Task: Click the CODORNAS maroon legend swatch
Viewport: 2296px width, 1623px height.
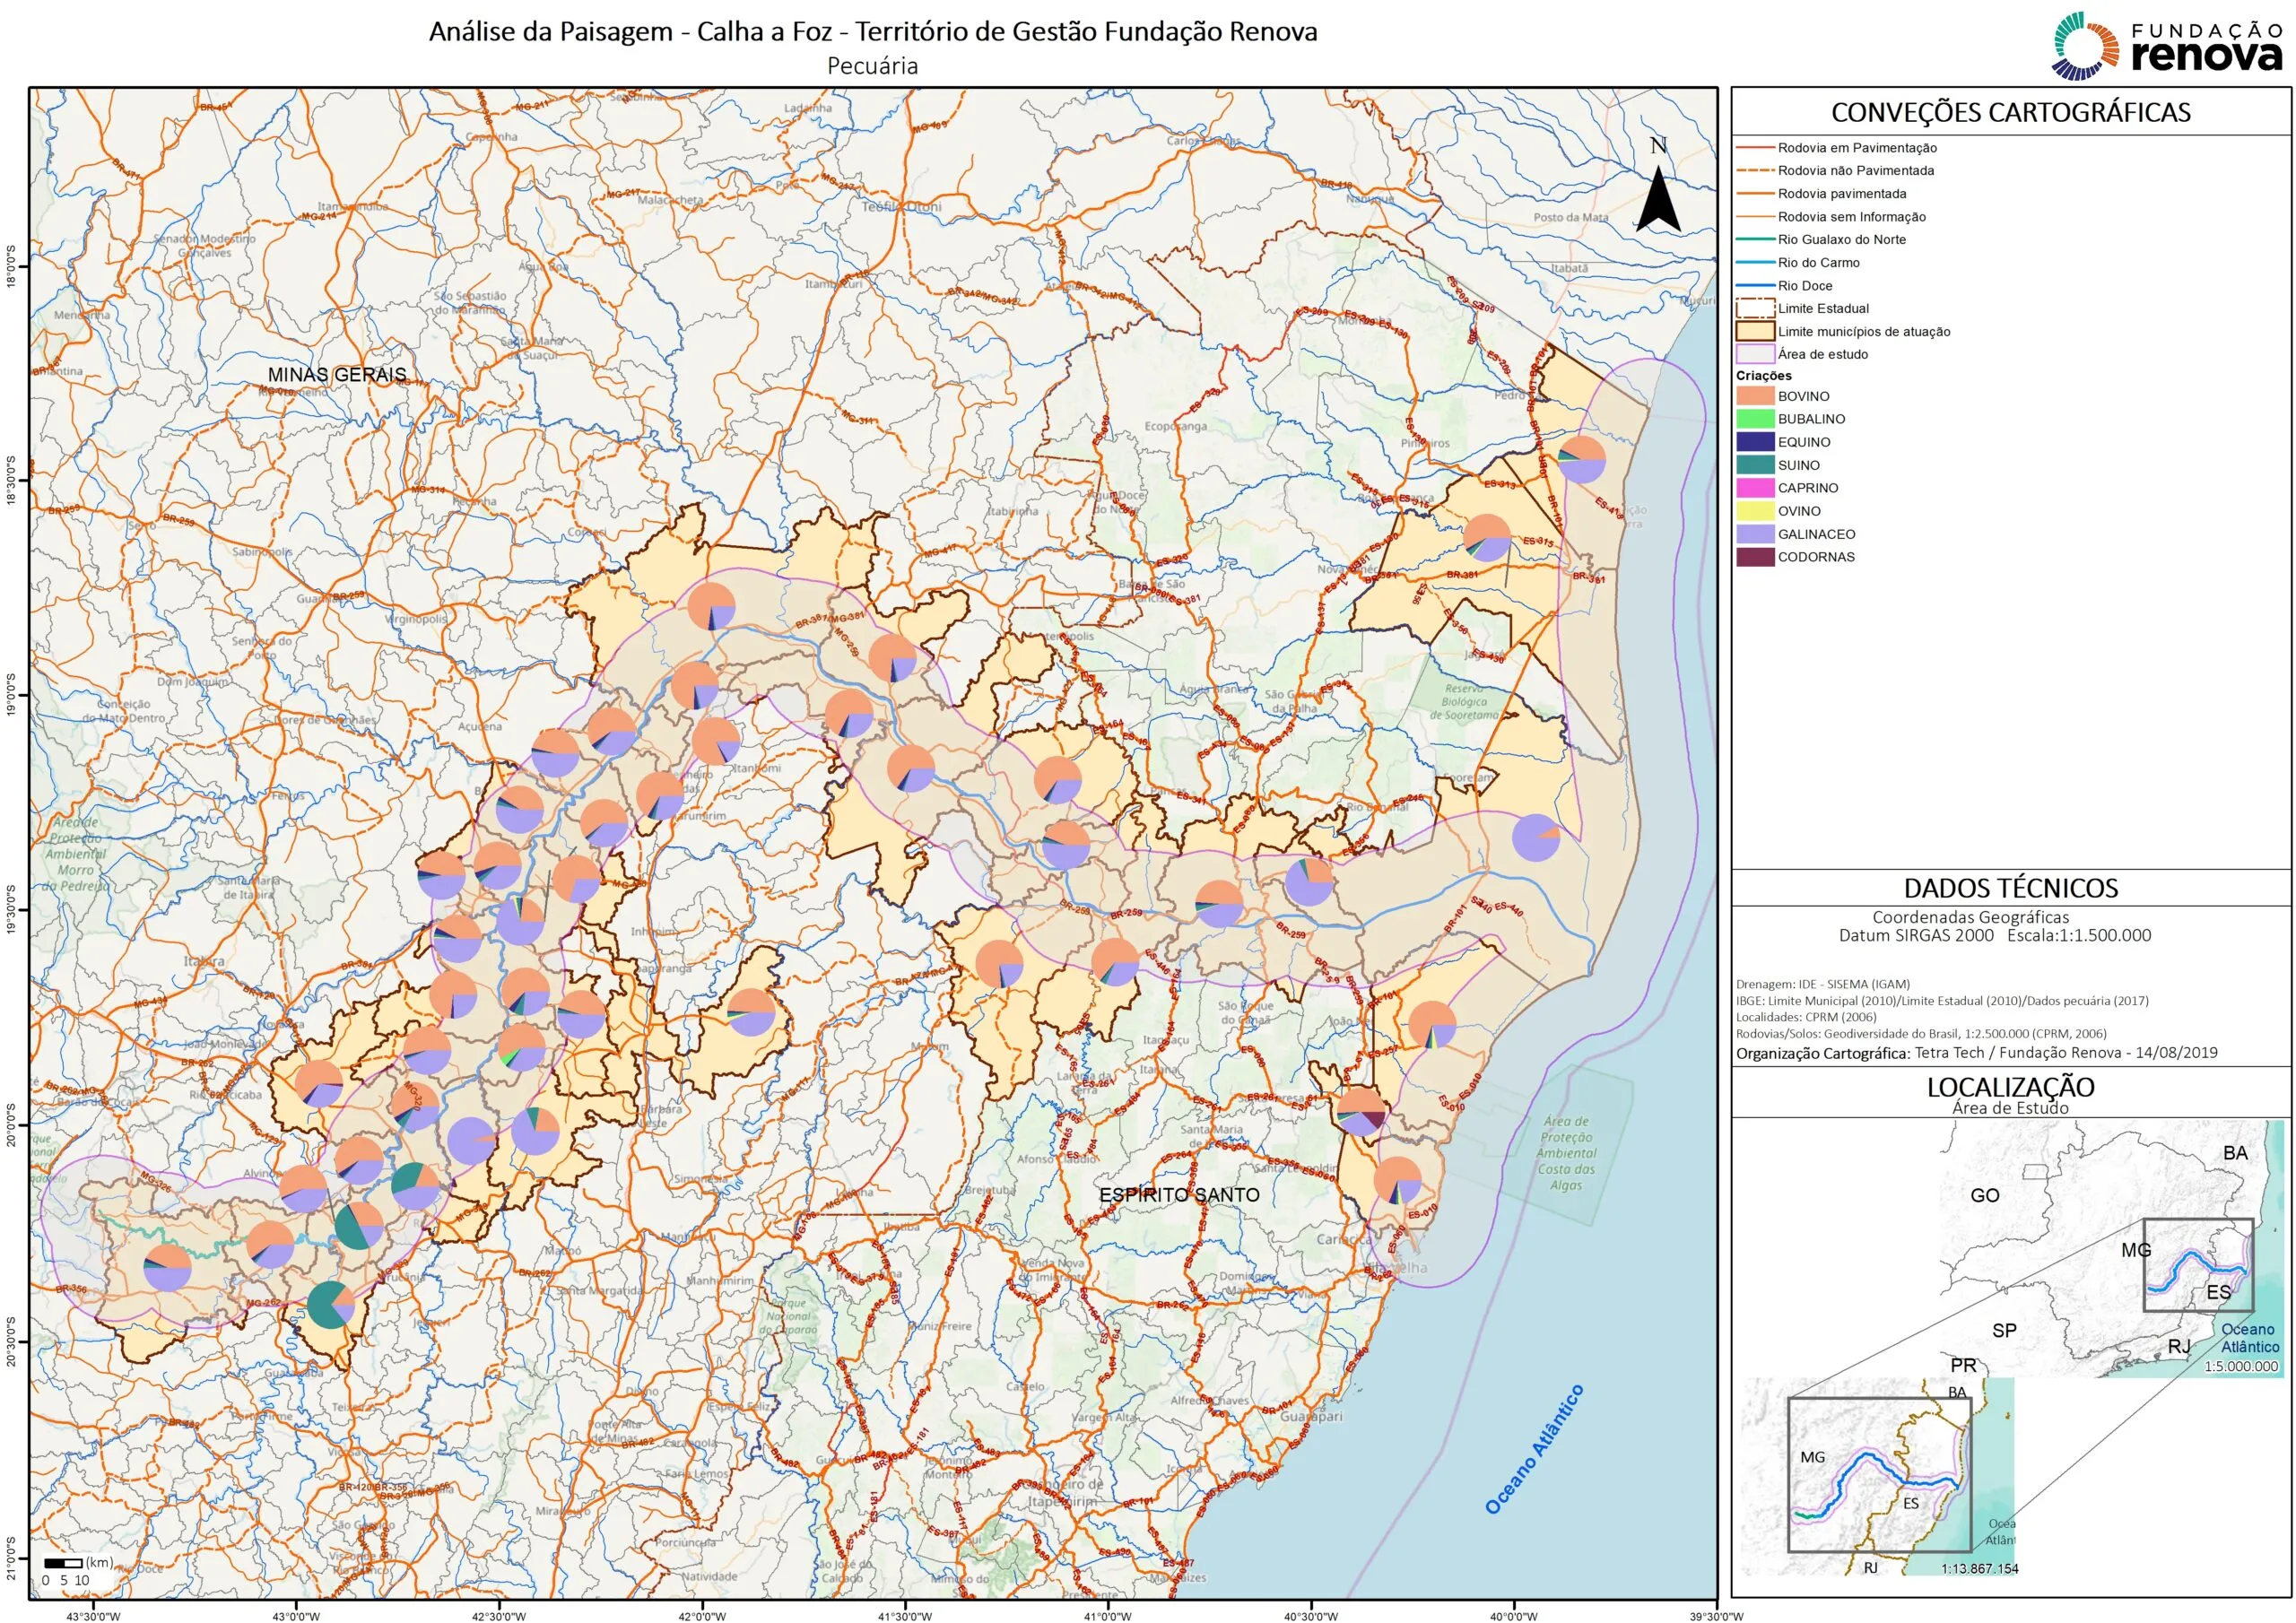Action: pyautogui.click(x=1755, y=557)
